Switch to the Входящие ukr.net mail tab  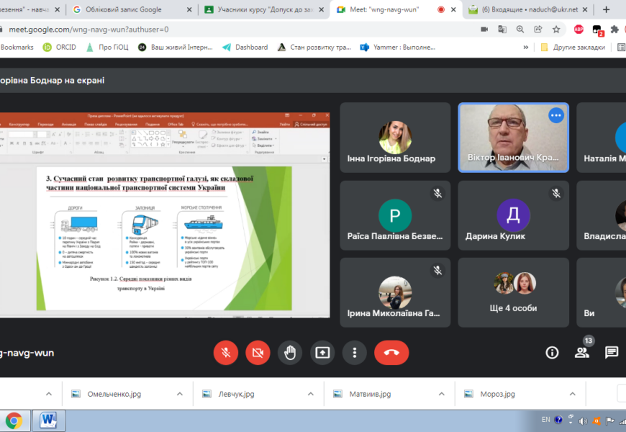coord(529,9)
